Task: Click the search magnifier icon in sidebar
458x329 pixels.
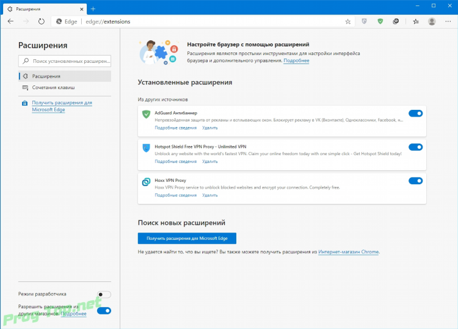Action: [x=26, y=61]
